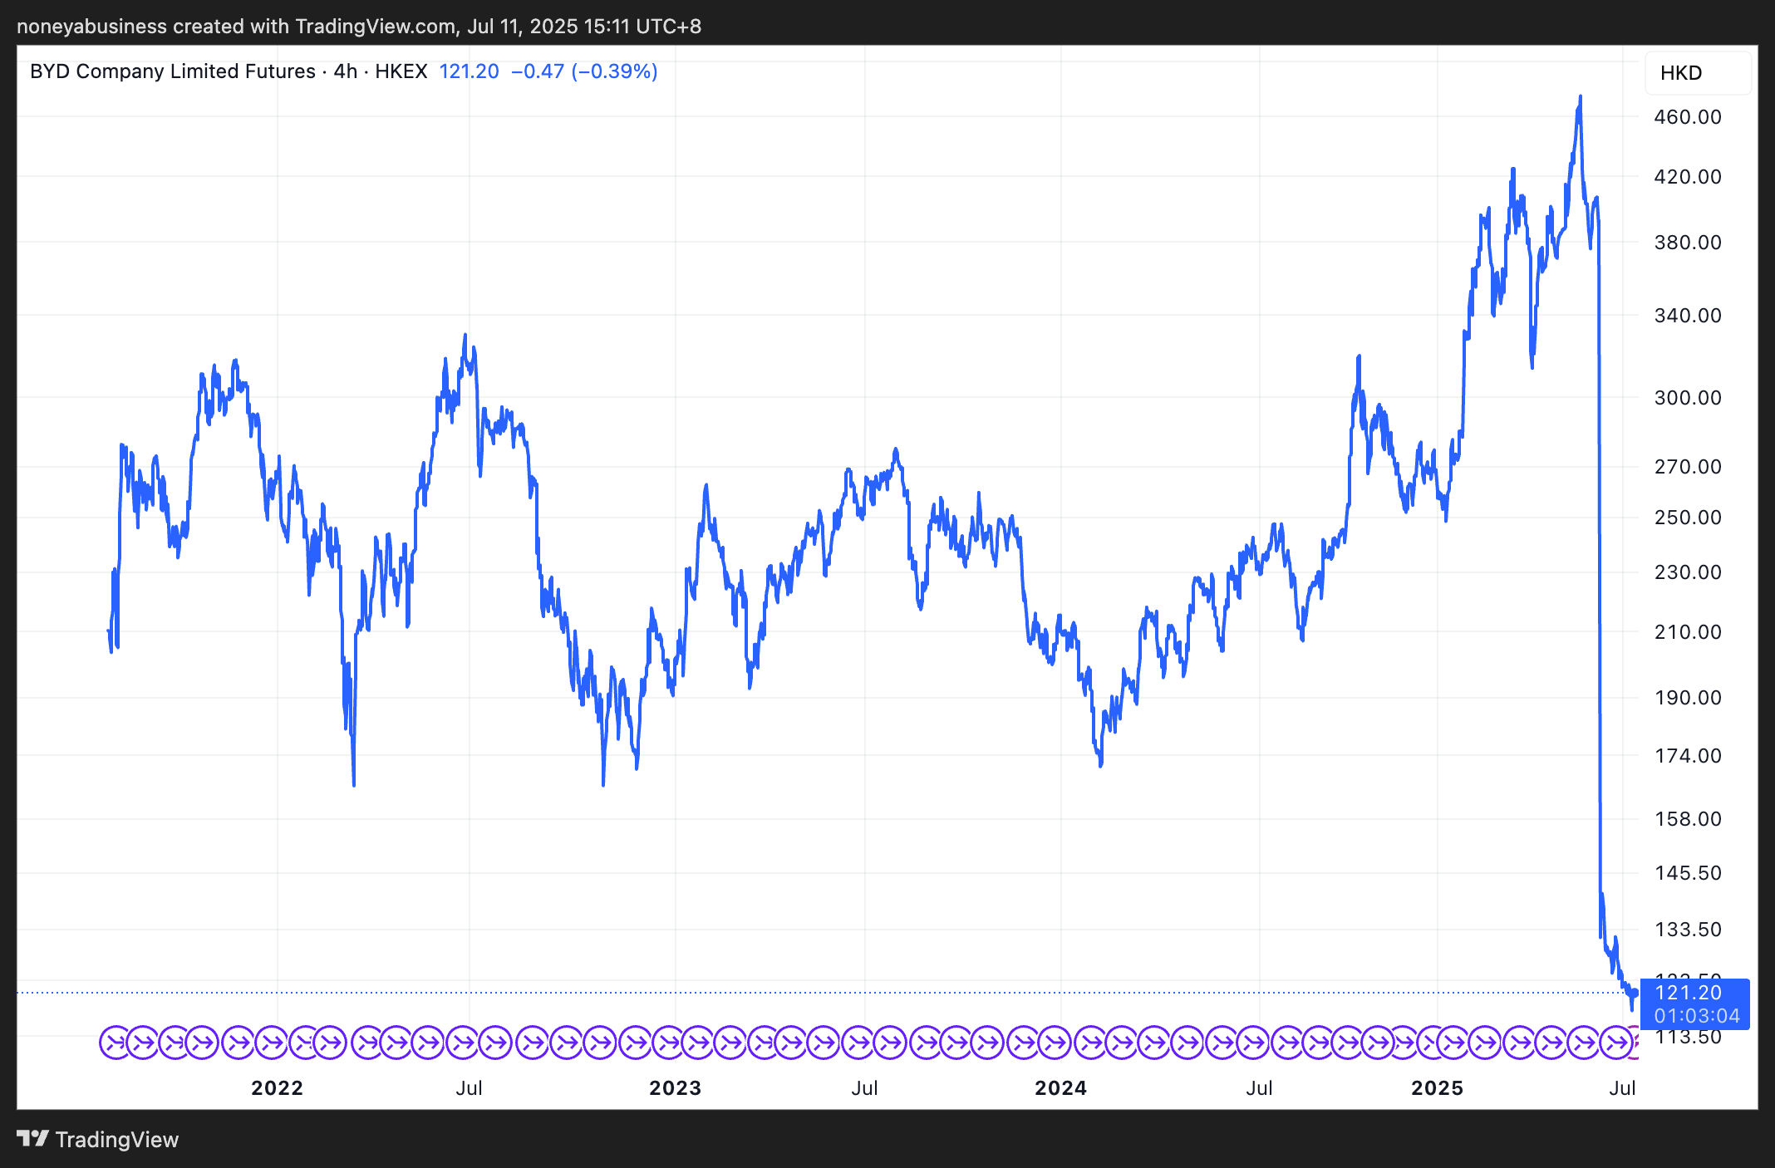Click the Jul label between 2024 and 2025
Image resolution: width=1775 pixels, height=1168 pixels.
1259,1088
